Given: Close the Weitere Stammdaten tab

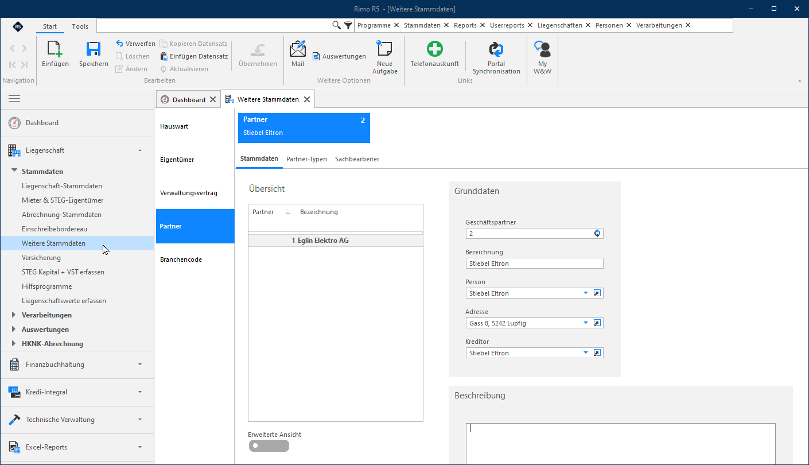Looking at the screenshot, I should tap(307, 99).
